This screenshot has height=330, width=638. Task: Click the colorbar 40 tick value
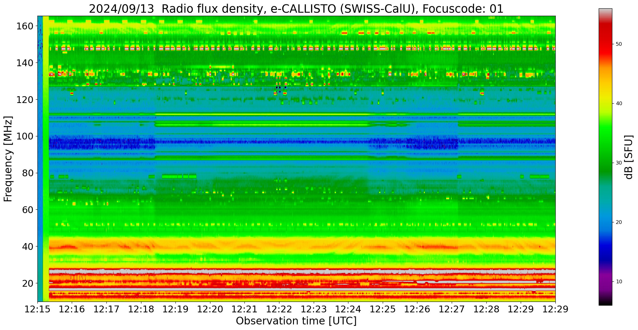619,103
